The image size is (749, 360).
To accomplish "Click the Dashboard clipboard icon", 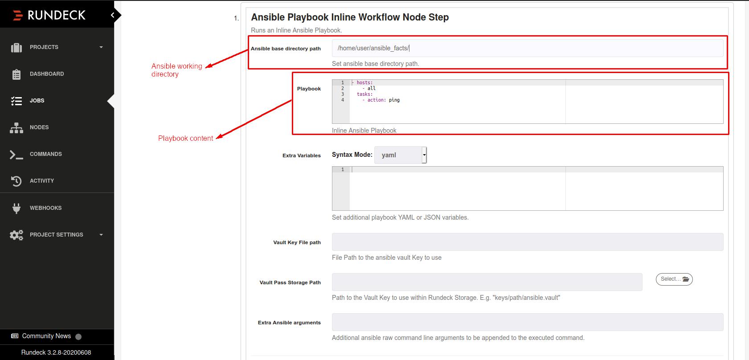I will [x=16, y=74].
